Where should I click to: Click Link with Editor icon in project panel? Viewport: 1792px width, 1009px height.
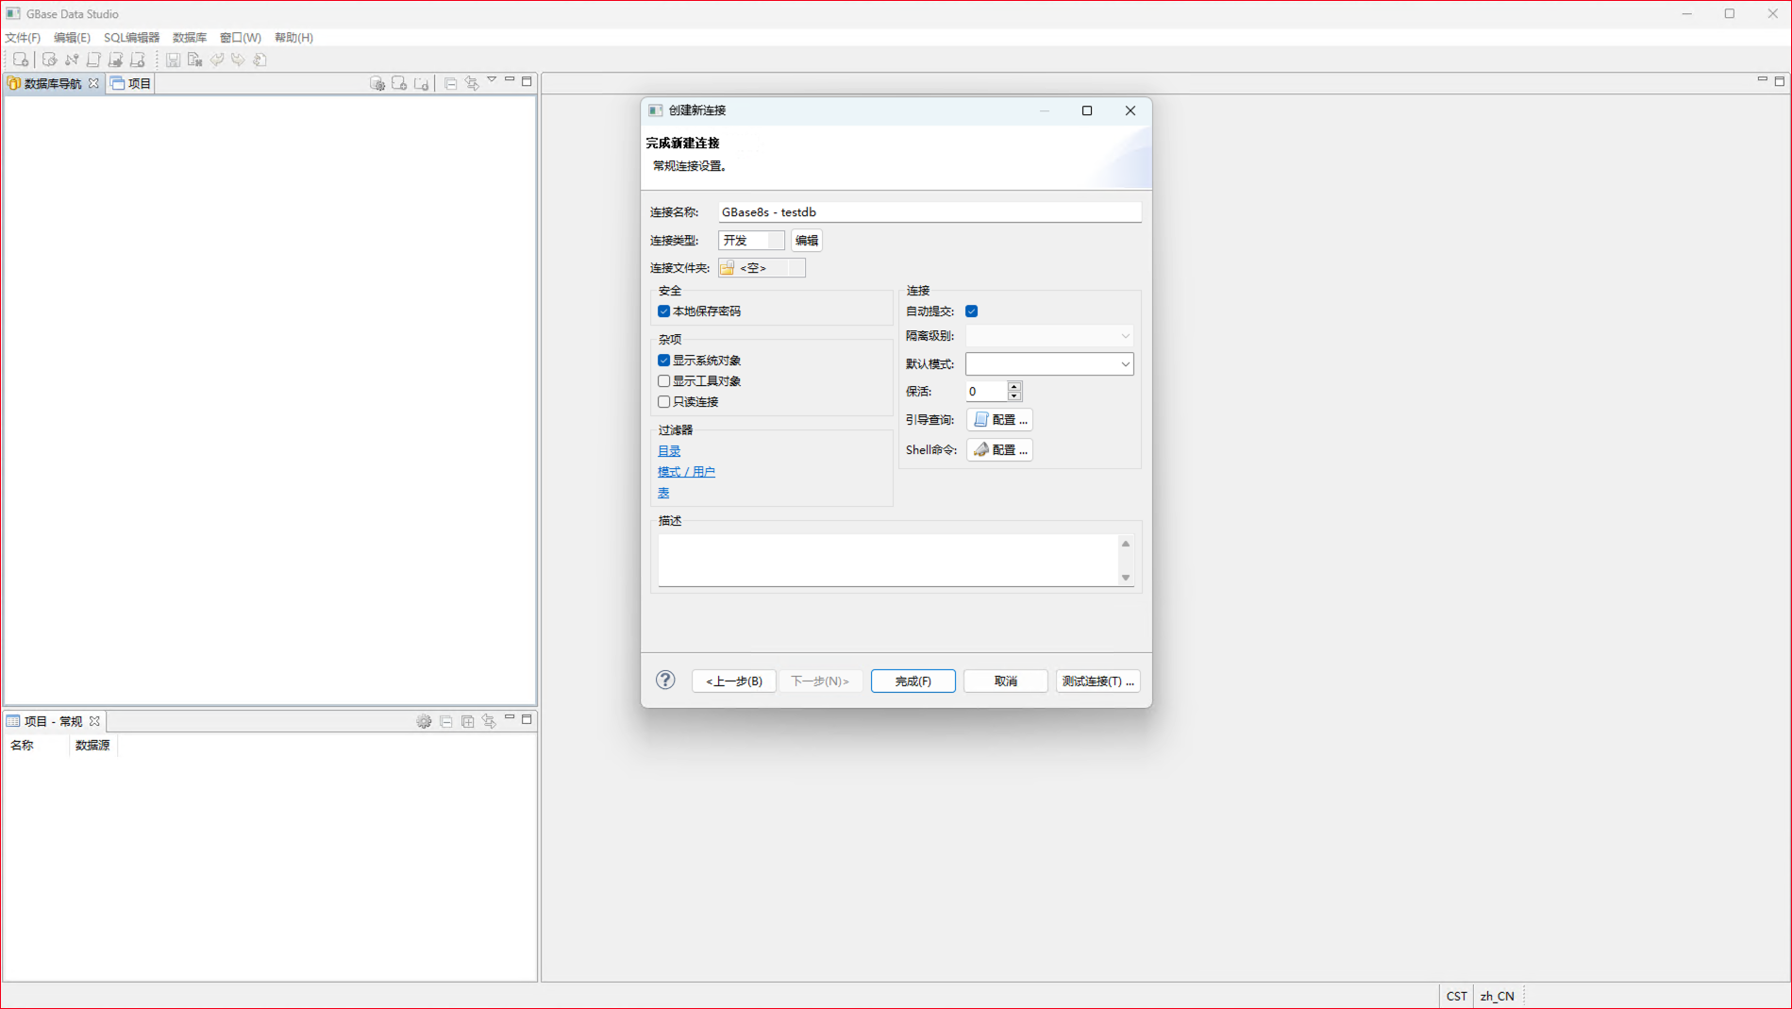point(490,721)
